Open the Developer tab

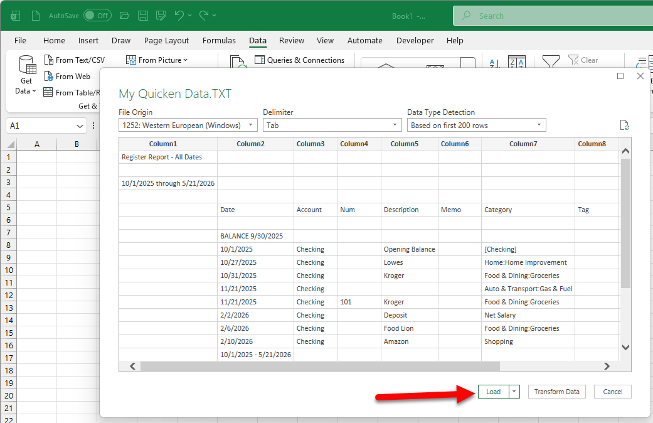tap(415, 40)
